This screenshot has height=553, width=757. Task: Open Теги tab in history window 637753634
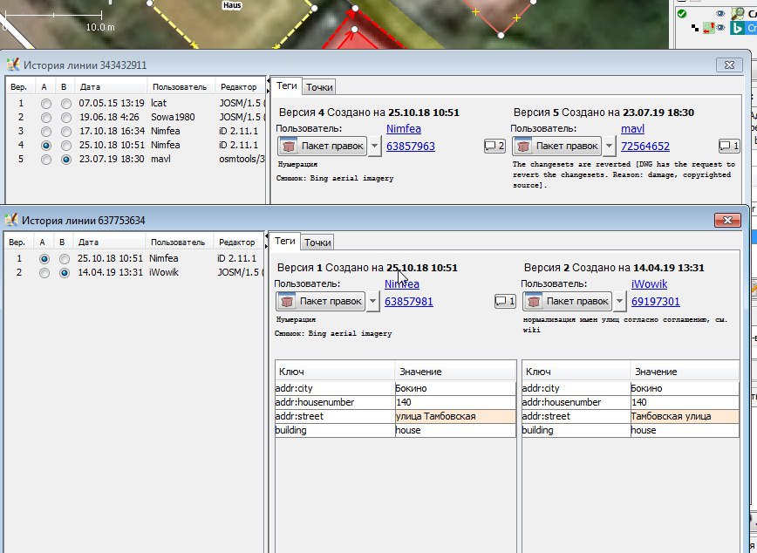(x=285, y=241)
